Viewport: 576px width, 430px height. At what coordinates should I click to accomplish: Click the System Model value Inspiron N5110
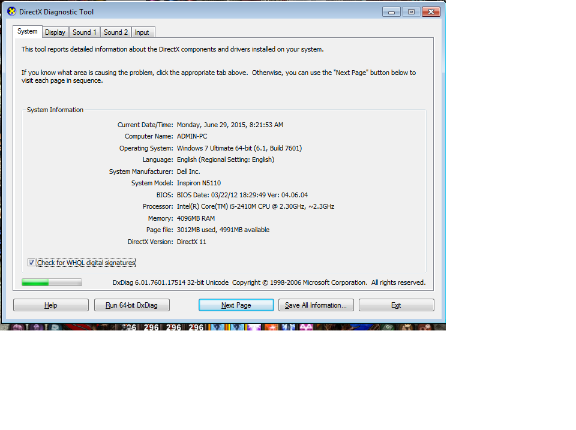click(x=199, y=183)
